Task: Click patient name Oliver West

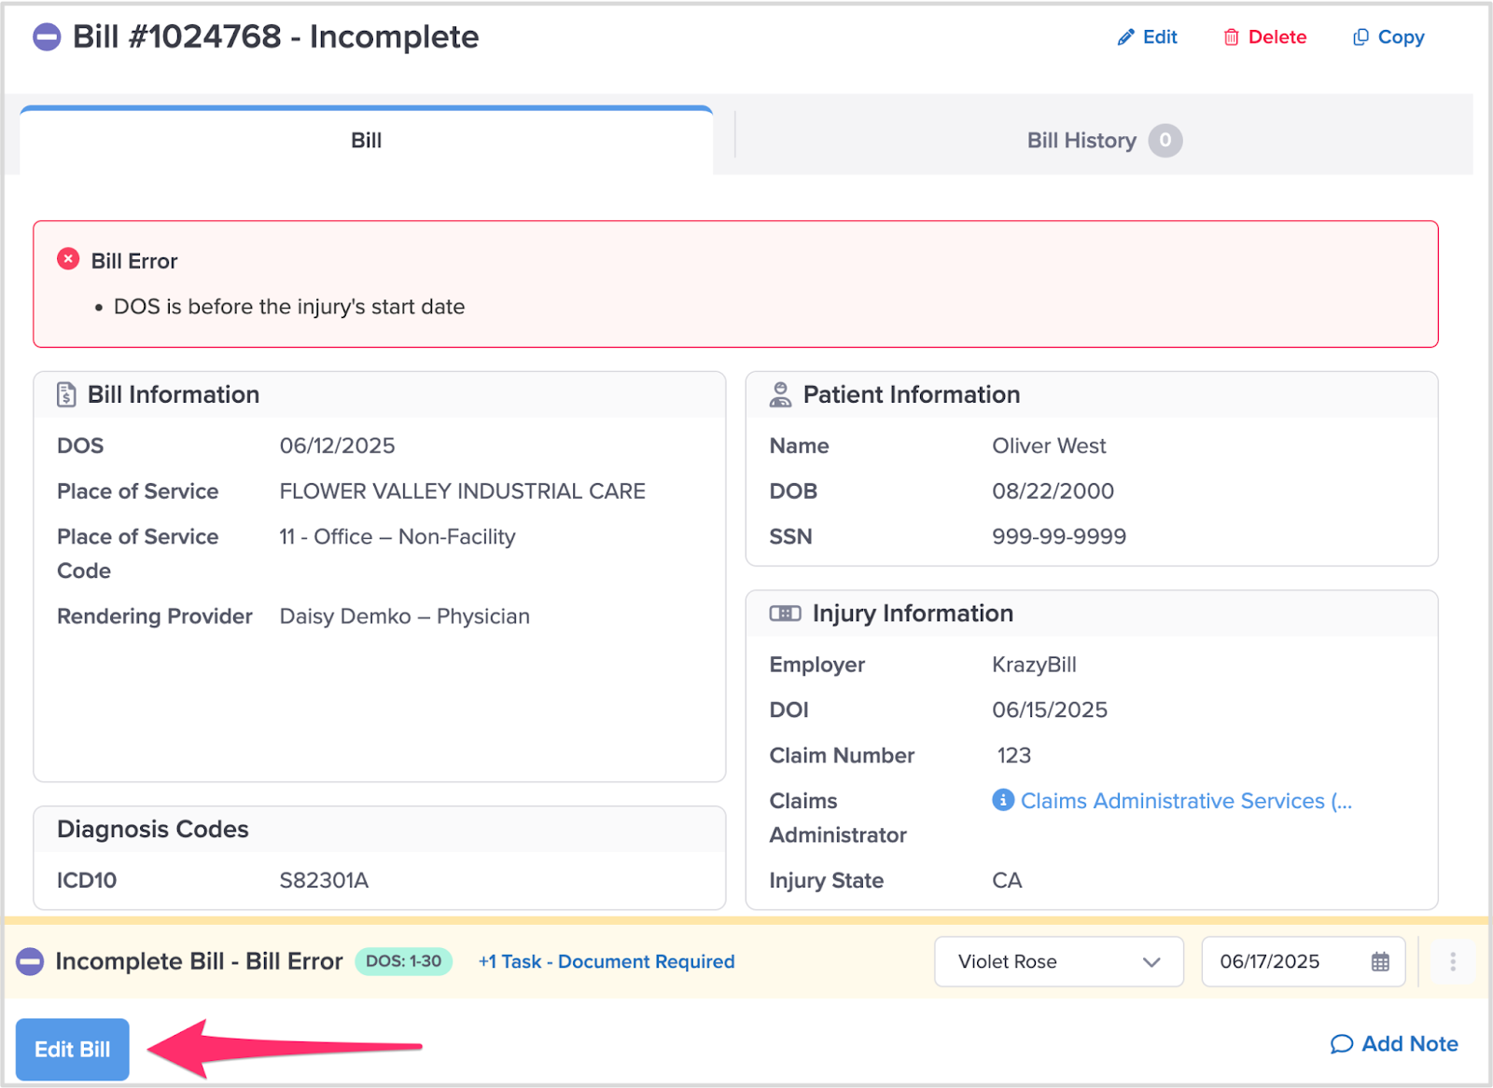Action: click(x=1049, y=446)
